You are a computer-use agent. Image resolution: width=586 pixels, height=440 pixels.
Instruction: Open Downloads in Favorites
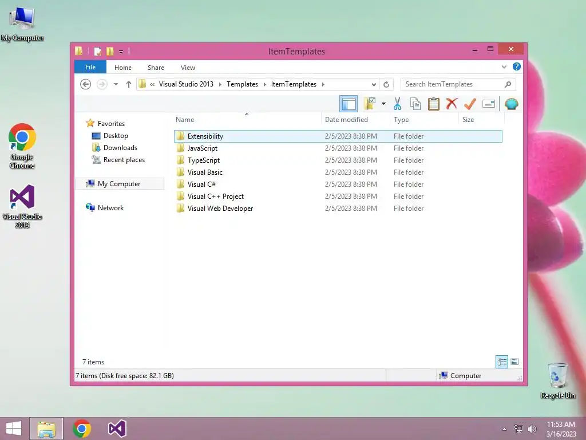[x=120, y=147]
